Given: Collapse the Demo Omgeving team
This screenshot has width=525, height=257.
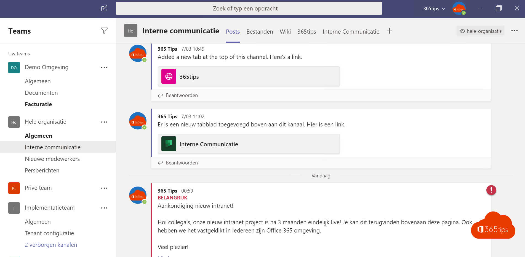Looking at the screenshot, I should (x=47, y=67).
